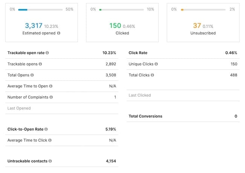
Task: Click info icon beside Trackable open rate
Action: [47, 53]
